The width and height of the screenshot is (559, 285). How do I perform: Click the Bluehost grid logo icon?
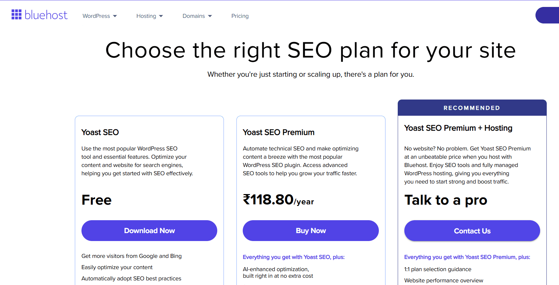(16, 15)
